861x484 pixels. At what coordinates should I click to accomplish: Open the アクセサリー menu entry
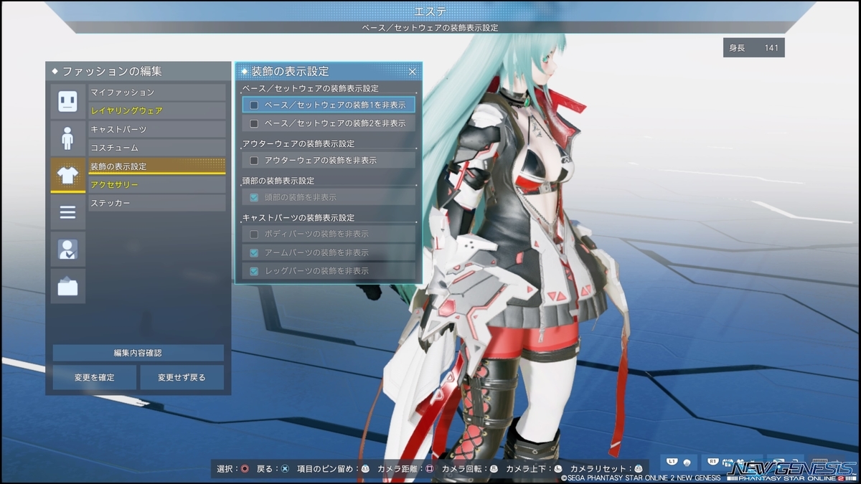tap(157, 185)
